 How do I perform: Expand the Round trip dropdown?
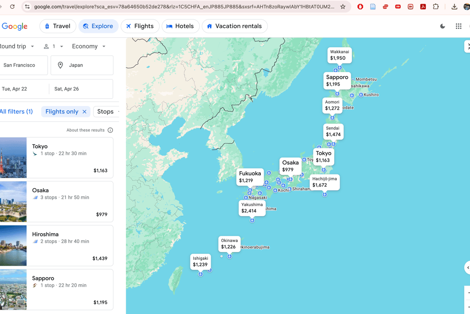click(17, 46)
